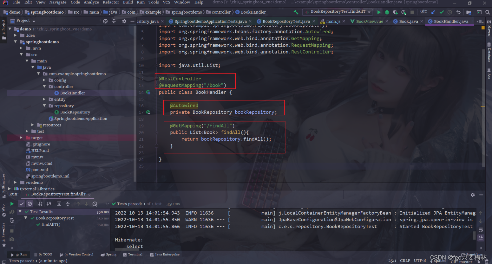Open Database tool window on right
The height and width of the screenshot is (264, 492).
[x=489, y=52]
